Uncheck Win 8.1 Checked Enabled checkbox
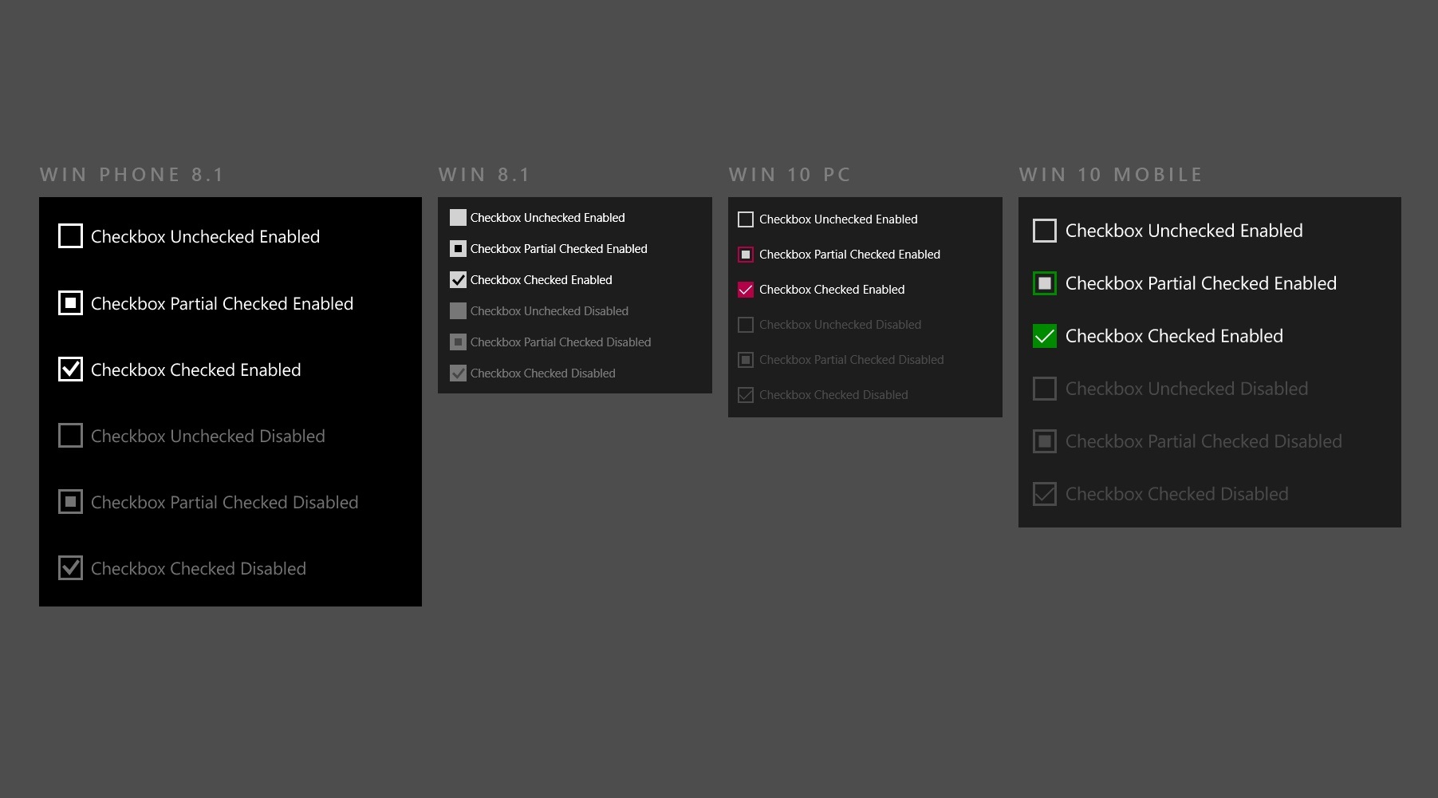Viewport: 1438px width, 798px height. point(458,279)
